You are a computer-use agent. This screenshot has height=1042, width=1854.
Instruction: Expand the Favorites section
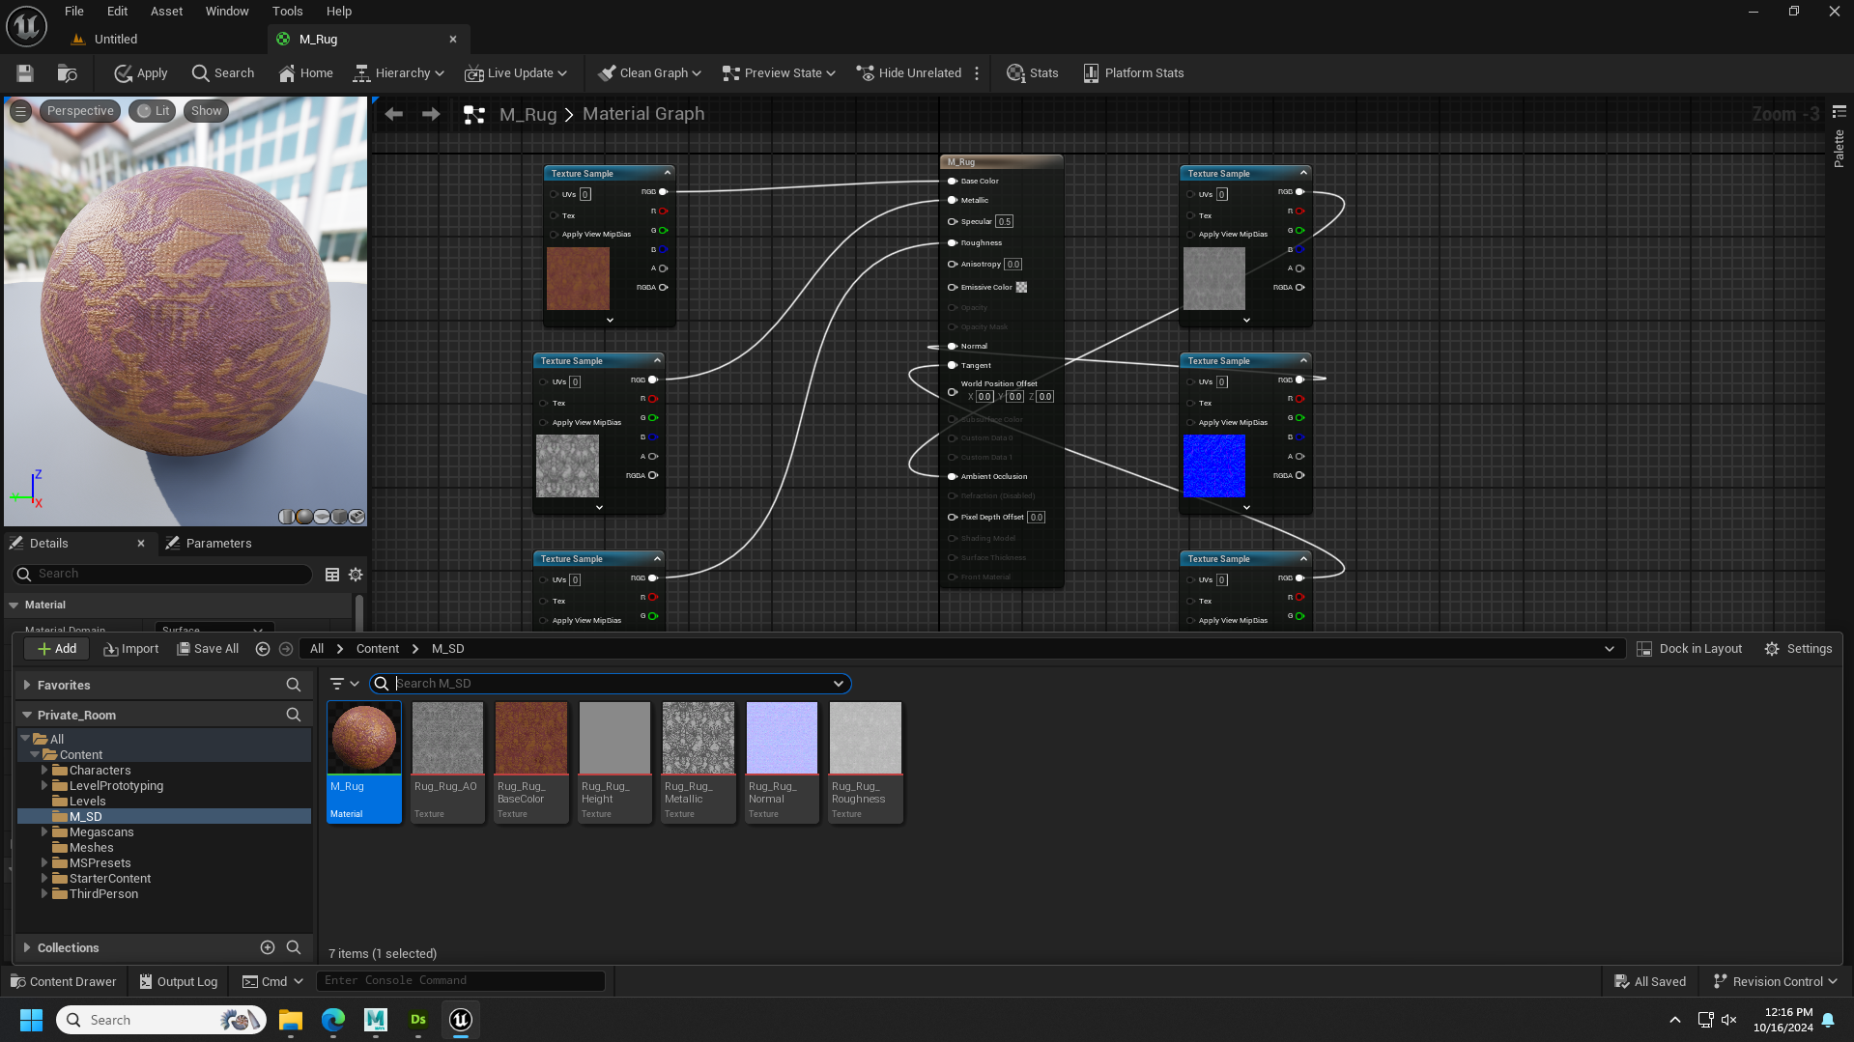(27, 685)
